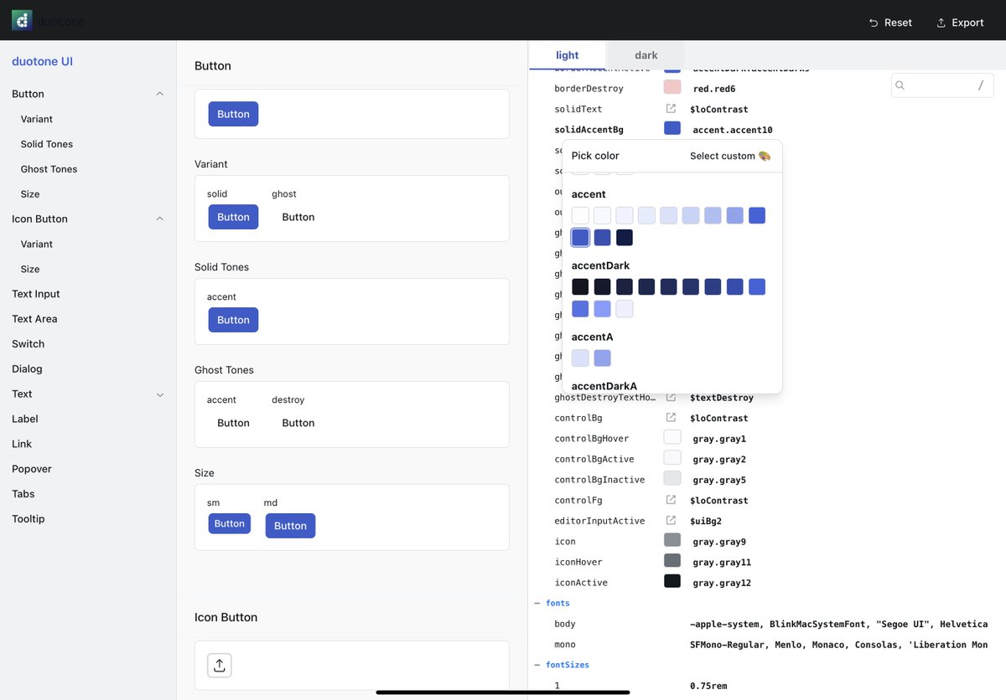Click the md size Button
Image resolution: width=1006 pixels, height=700 pixels.
[x=290, y=526]
